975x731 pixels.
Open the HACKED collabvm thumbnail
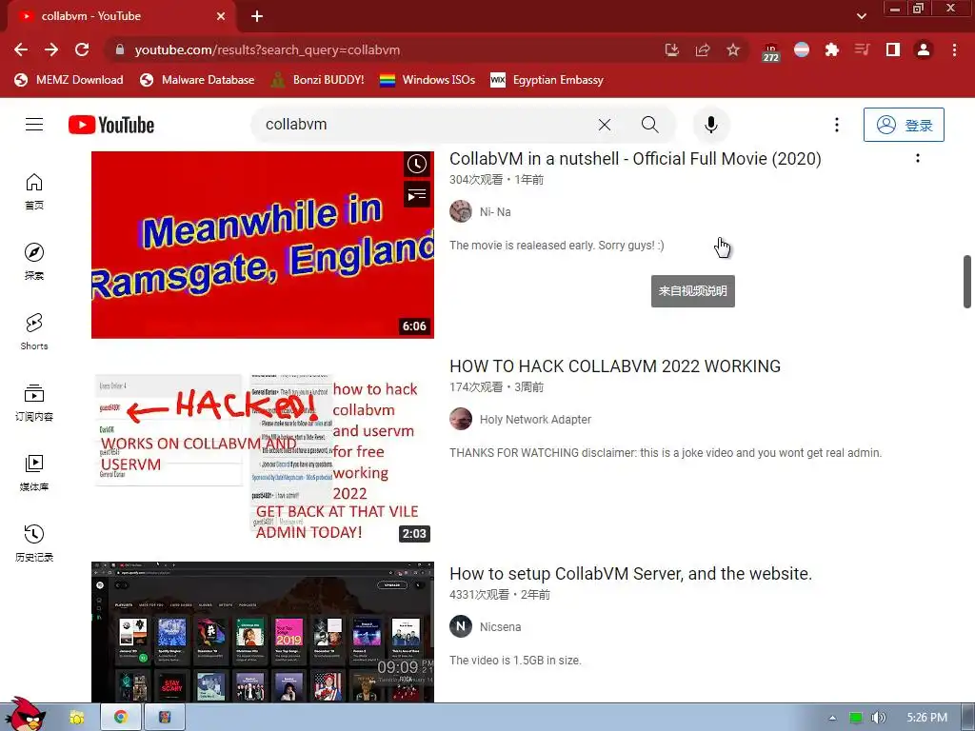(263, 452)
